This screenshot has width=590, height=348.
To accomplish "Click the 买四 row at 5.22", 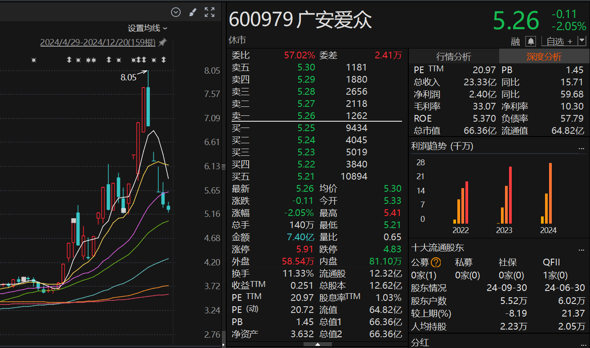I will point(317,164).
